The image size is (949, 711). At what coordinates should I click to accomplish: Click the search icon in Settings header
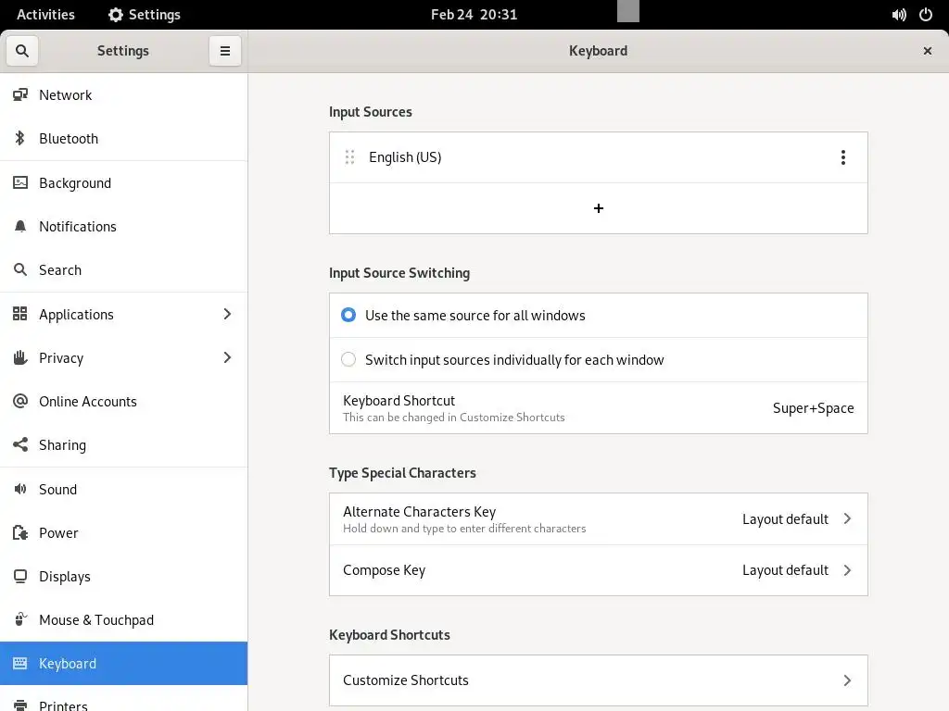pos(22,51)
